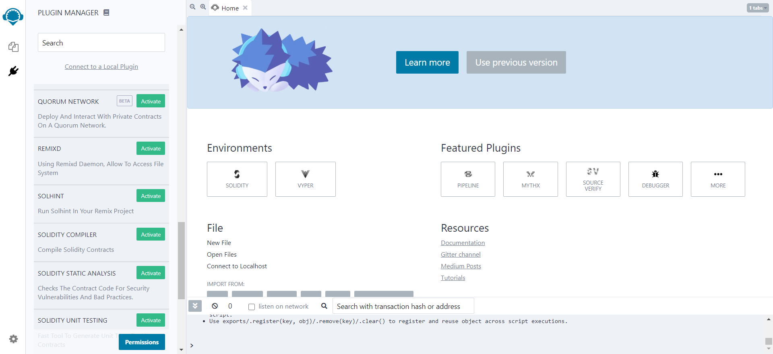Open the Pipeline featured plugin
This screenshot has height=354, width=773.
(x=468, y=179)
